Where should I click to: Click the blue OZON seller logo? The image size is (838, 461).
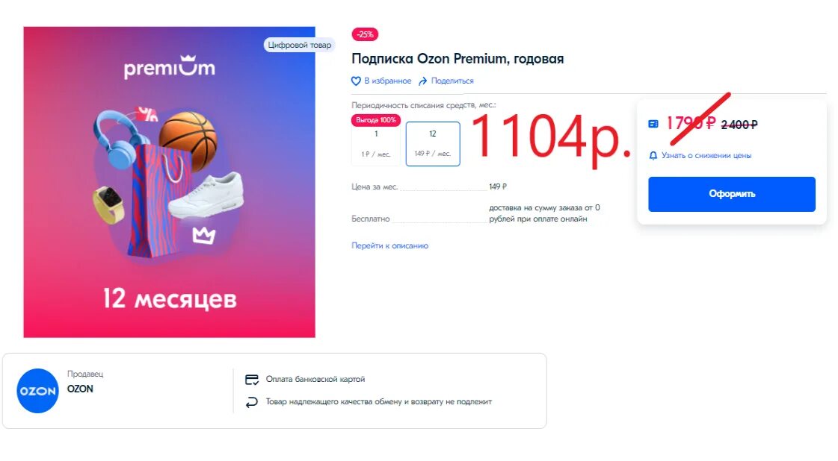pyautogui.click(x=37, y=391)
